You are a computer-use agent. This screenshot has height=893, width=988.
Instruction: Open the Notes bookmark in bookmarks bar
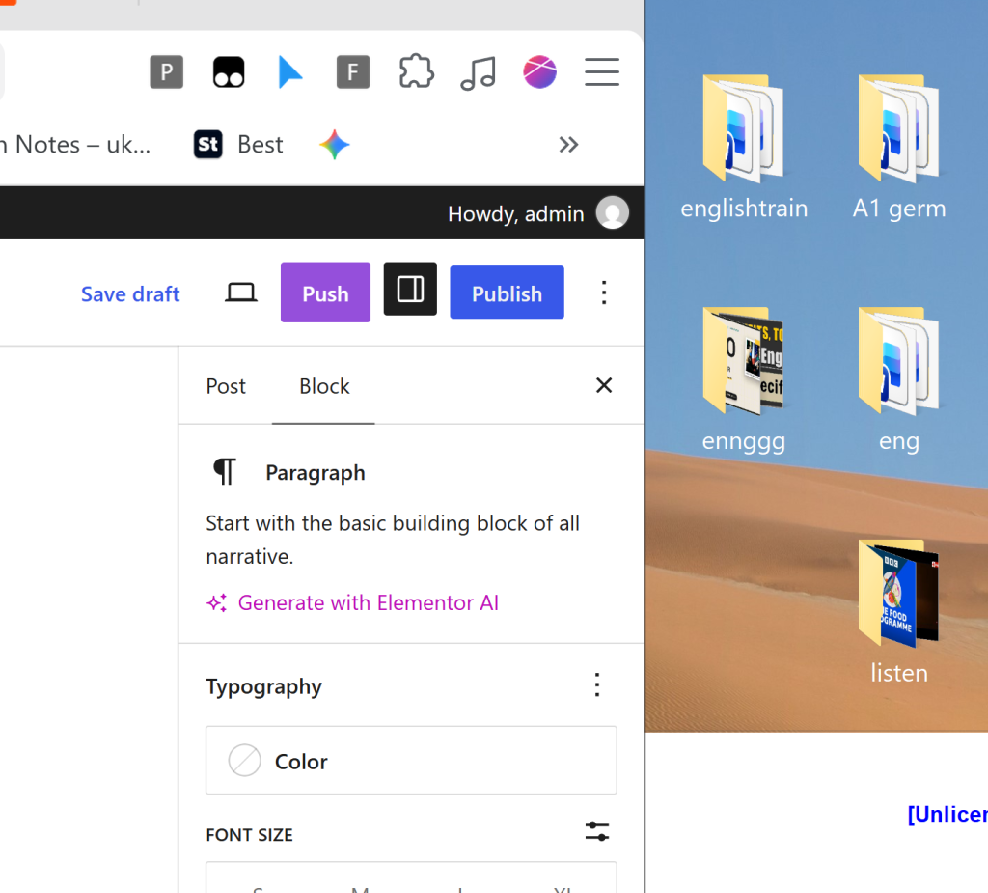pyautogui.click(x=75, y=145)
